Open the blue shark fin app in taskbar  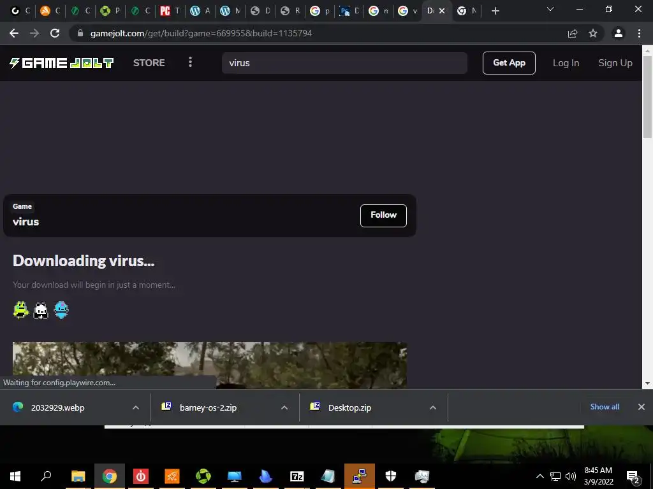click(x=266, y=476)
